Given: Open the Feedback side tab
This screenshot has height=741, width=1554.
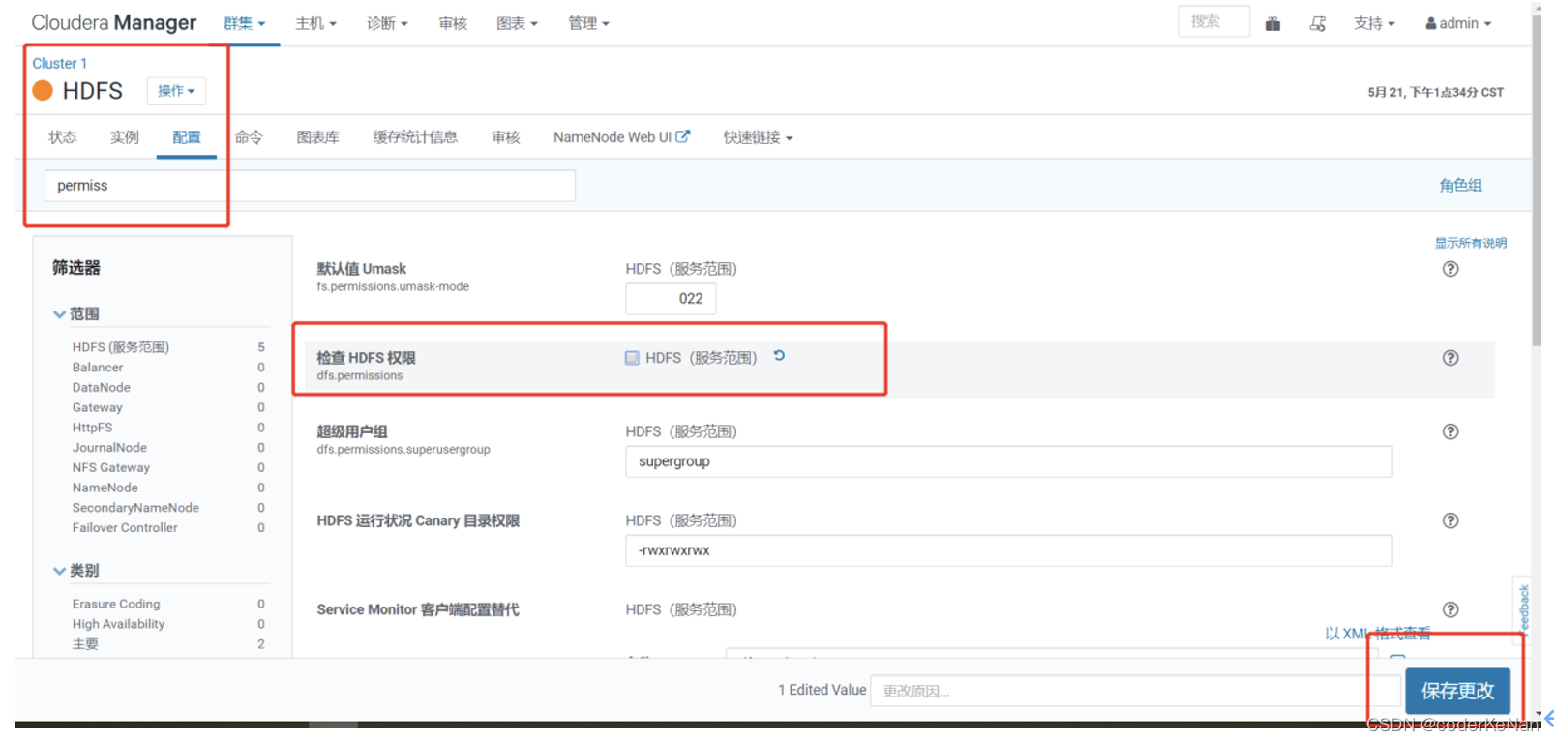Looking at the screenshot, I should click(1523, 609).
